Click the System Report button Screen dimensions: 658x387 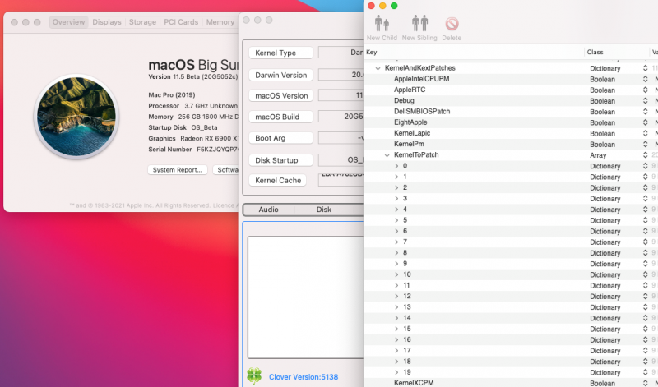pos(178,170)
